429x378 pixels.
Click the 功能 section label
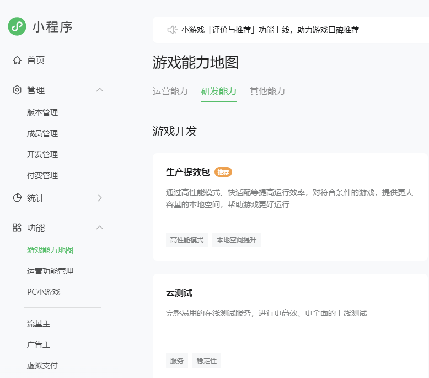pyautogui.click(x=36, y=228)
